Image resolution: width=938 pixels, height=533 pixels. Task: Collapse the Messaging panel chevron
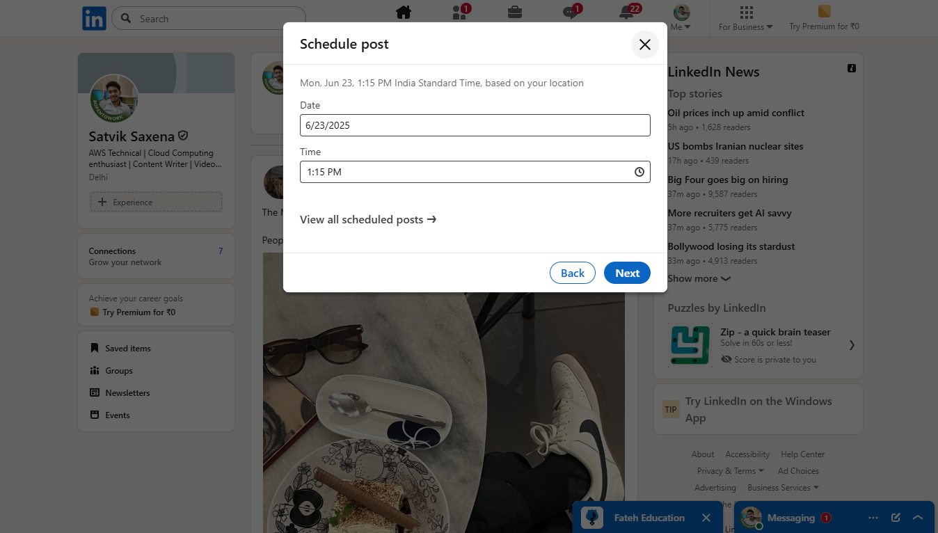coord(917,517)
